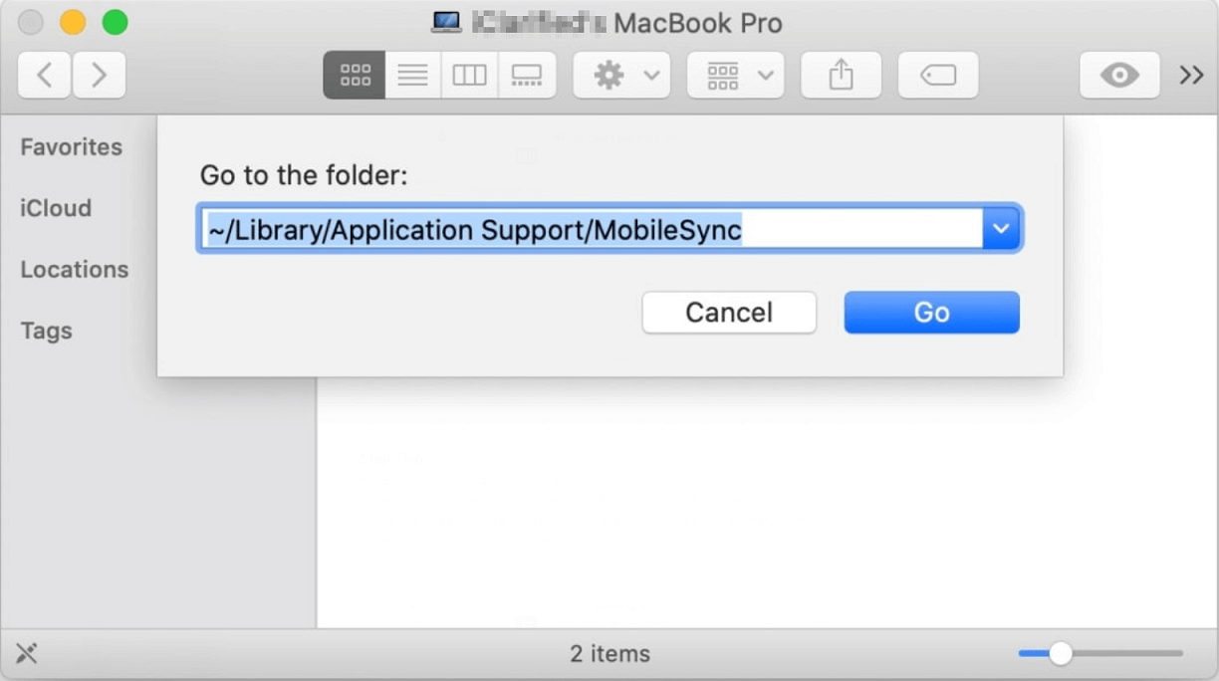Switch to gallery view

click(x=526, y=76)
